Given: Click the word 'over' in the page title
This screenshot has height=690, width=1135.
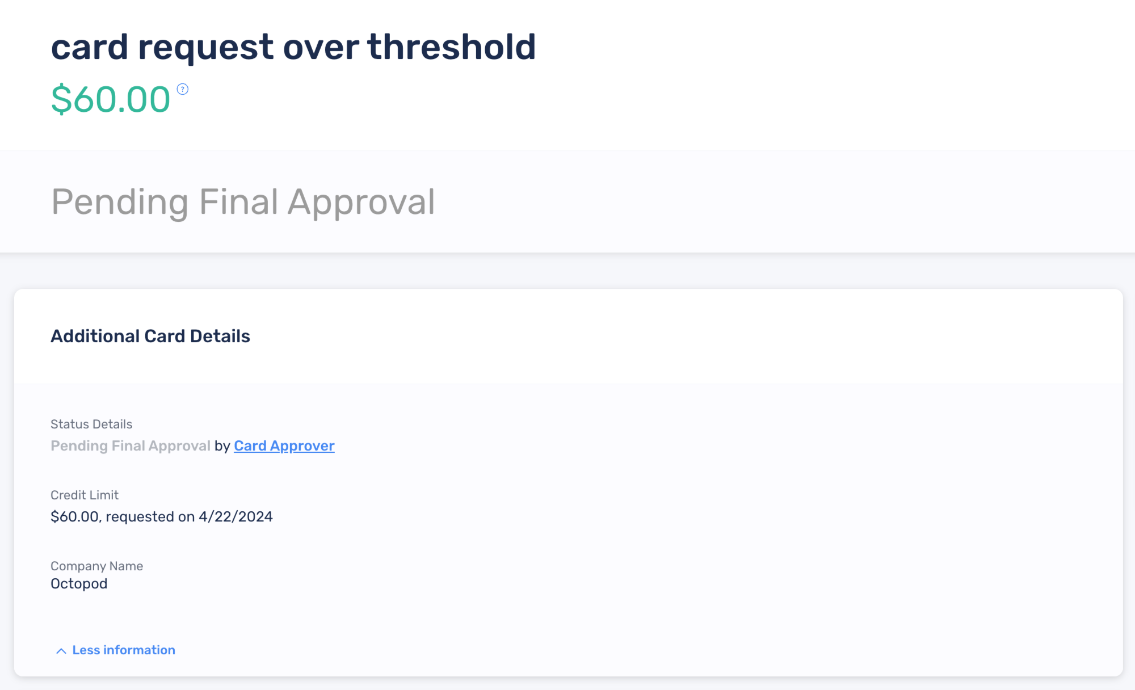Looking at the screenshot, I should (321, 48).
